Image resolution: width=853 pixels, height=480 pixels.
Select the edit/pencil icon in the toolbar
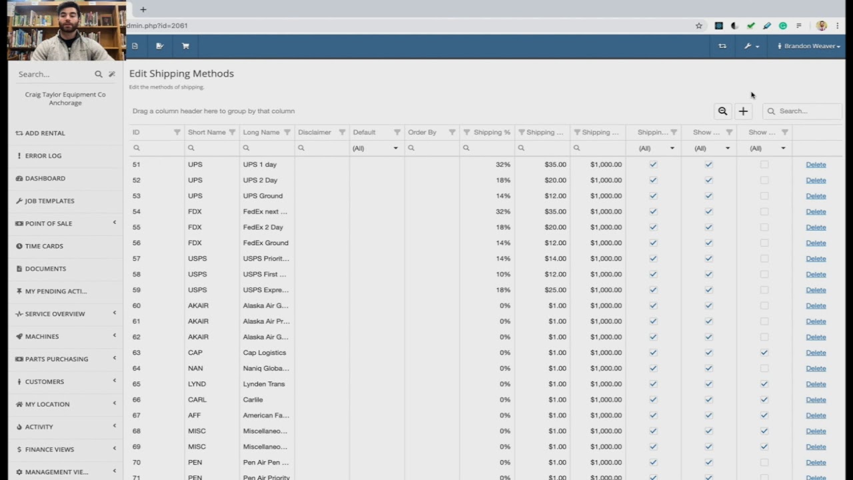pyautogui.click(x=159, y=45)
